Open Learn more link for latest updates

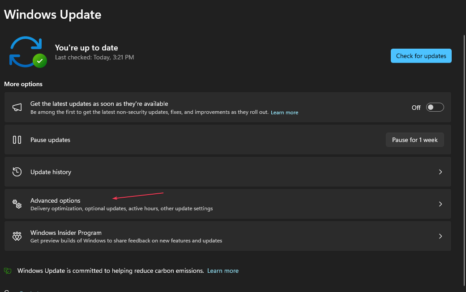284,113
